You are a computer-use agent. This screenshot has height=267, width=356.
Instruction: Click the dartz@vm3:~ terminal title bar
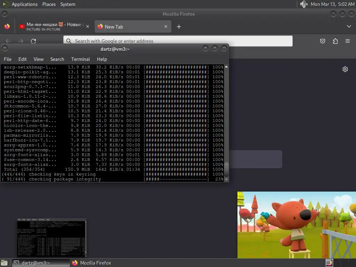pos(115,49)
